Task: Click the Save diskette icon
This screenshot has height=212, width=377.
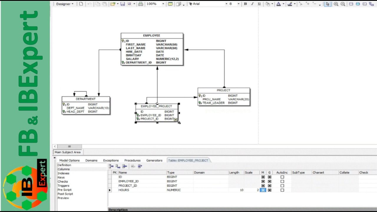Action: tap(123, 4)
